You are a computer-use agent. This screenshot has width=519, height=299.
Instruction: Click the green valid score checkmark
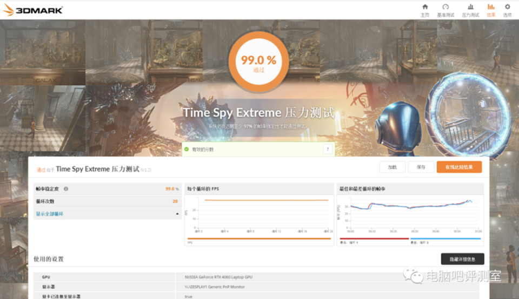pyautogui.click(x=187, y=149)
